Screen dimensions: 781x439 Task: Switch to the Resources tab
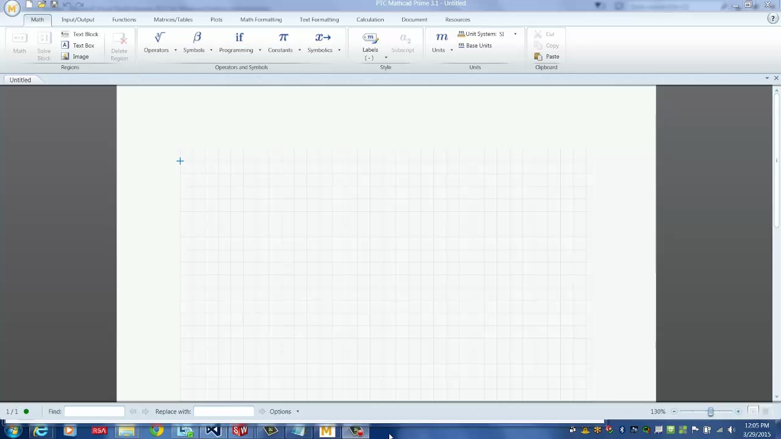(x=458, y=20)
